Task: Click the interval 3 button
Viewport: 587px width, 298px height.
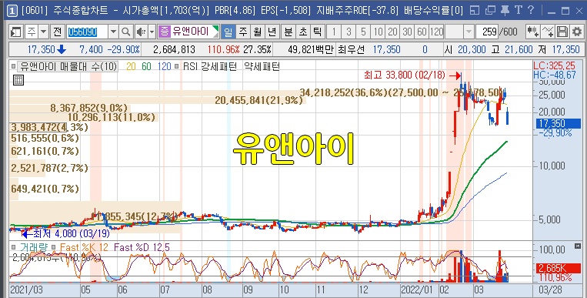Action: click(x=349, y=32)
